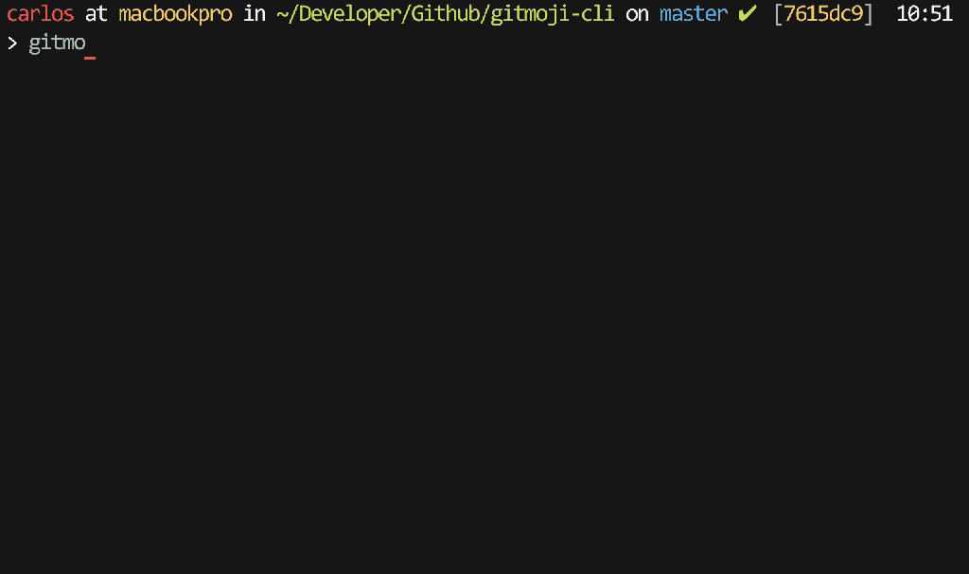969x574 pixels.
Task: Click the word 'at' in prompt
Action: [x=96, y=14]
